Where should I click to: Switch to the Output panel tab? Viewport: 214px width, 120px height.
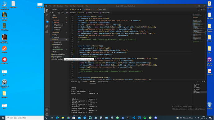(x=85, y=82)
